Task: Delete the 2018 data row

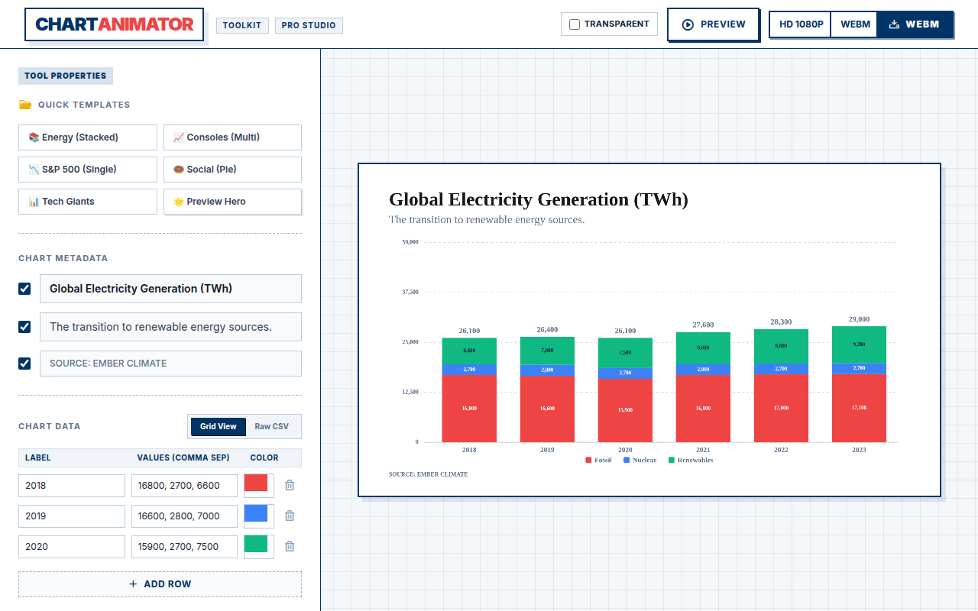Action: 290,485
